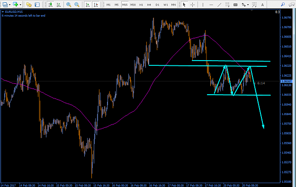Click the 15 Feb 16:30 time label
The height and width of the screenshot is (187, 296).
(x=101, y=185)
